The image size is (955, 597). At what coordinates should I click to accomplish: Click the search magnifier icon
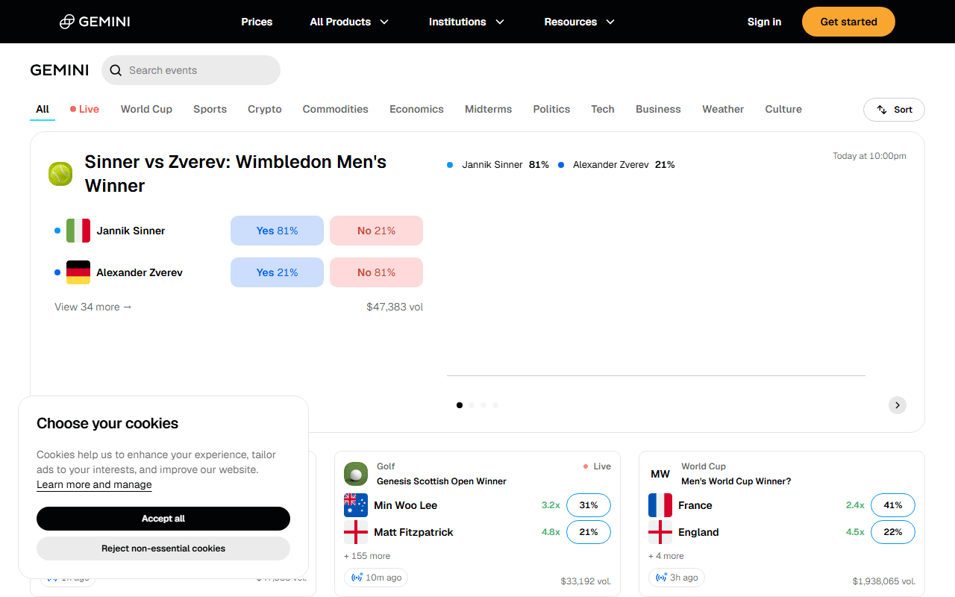tap(116, 70)
